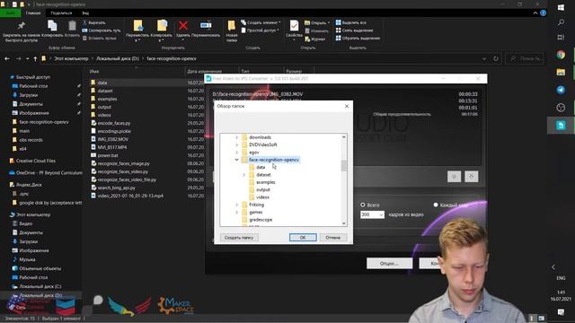Open Google Chrome from the taskbar
Image resolution: width=575 pixels, height=323 pixels.
(x=561, y=55)
